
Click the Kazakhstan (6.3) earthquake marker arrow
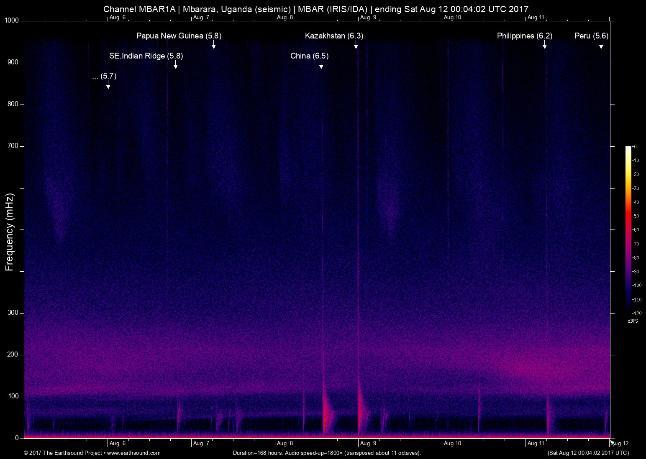point(356,45)
